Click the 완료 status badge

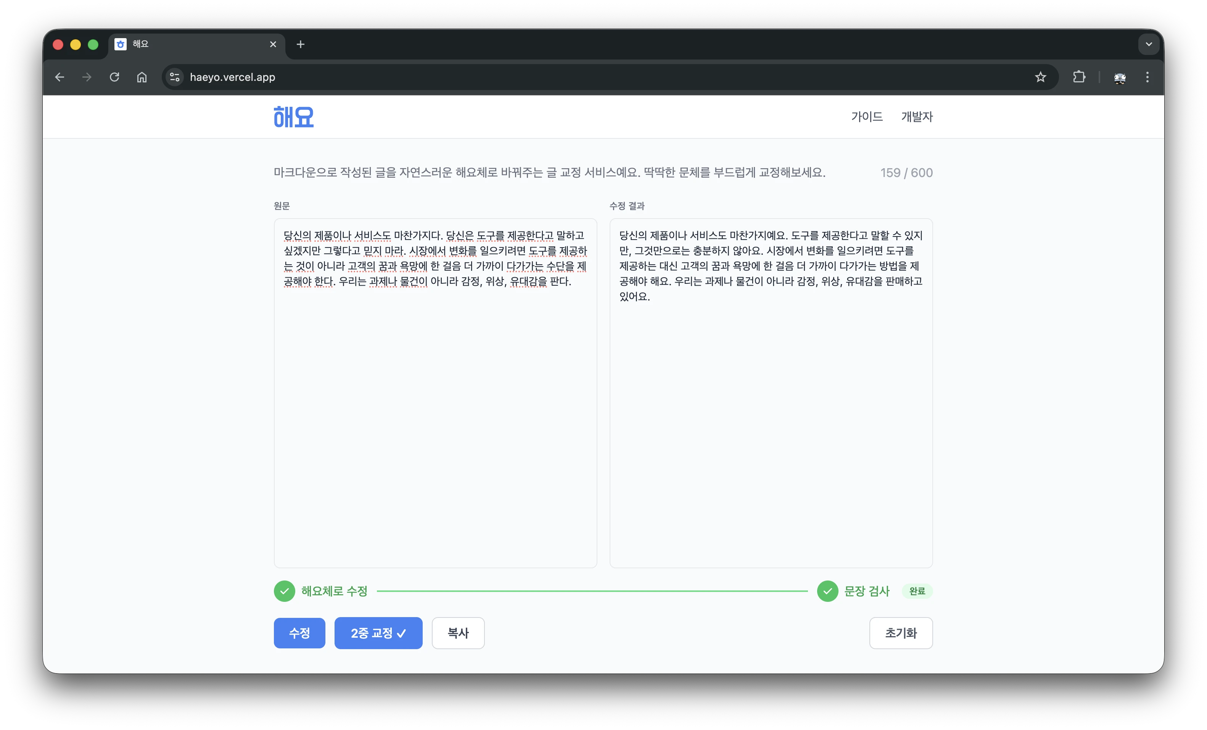(x=917, y=591)
